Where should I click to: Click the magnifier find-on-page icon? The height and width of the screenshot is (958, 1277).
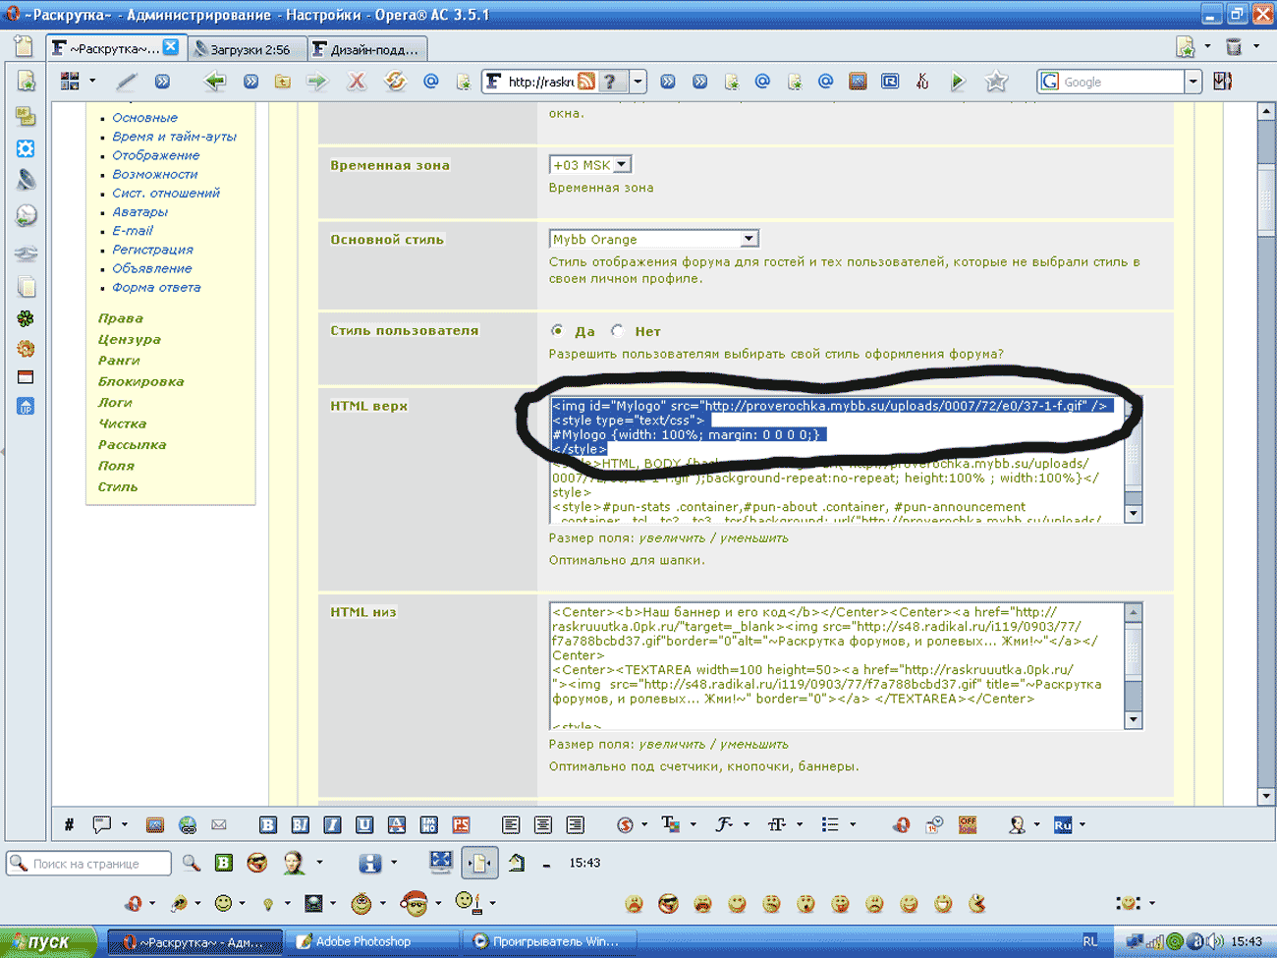[x=191, y=863]
